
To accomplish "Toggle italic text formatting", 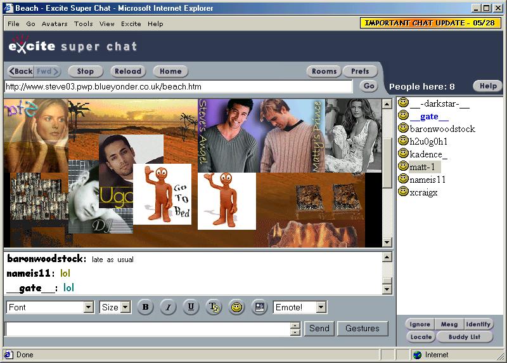I will [168, 307].
